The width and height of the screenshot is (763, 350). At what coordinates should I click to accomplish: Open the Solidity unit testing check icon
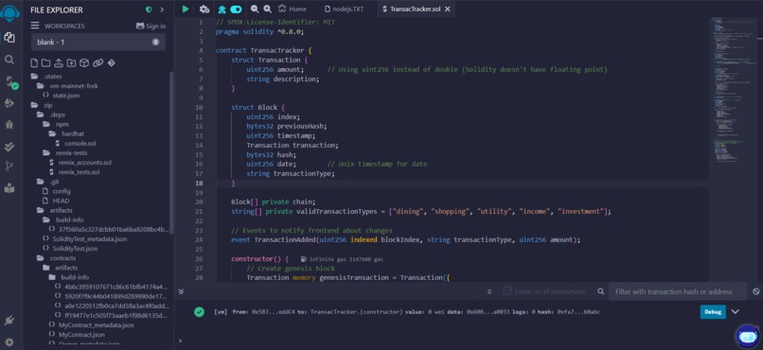click(x=9, y=147)
